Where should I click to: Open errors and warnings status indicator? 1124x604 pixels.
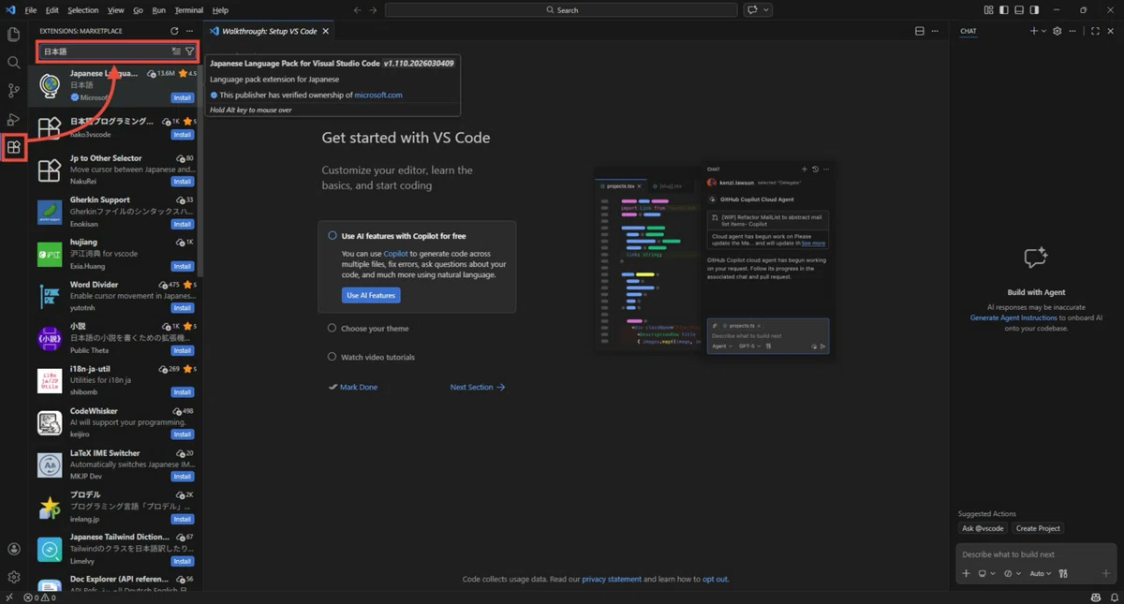click(39, 597)
